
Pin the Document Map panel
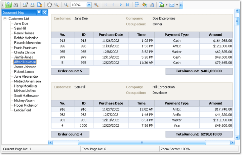click(39, 12)
